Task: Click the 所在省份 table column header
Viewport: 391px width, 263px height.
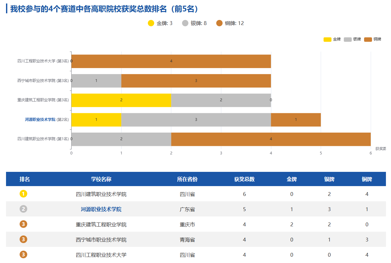Action: [187, 179]
